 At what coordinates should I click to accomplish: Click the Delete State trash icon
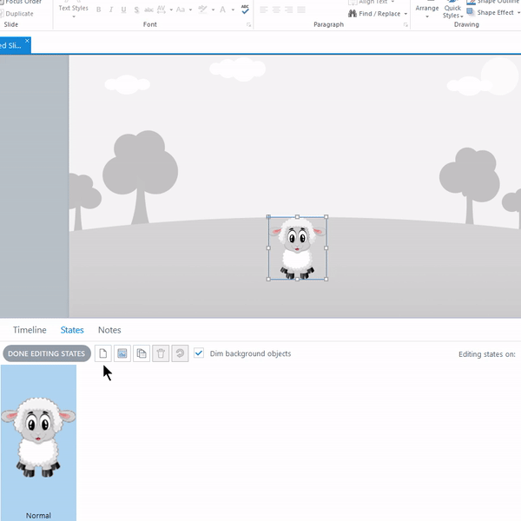tap(161, 353)
